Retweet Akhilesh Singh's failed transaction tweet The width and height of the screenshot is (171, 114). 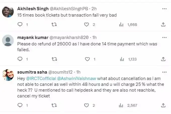pos(54,25)
